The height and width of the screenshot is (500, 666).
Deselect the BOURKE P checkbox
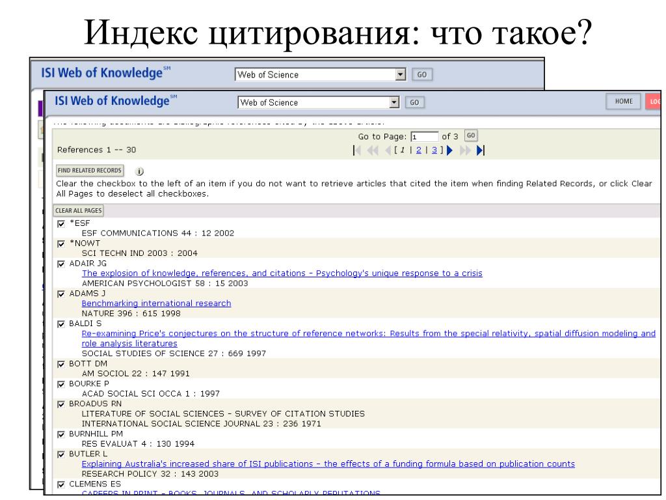click(61, 384)
